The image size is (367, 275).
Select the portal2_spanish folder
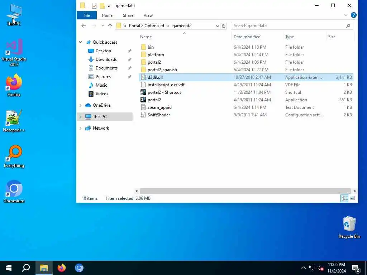pos(246,70)
